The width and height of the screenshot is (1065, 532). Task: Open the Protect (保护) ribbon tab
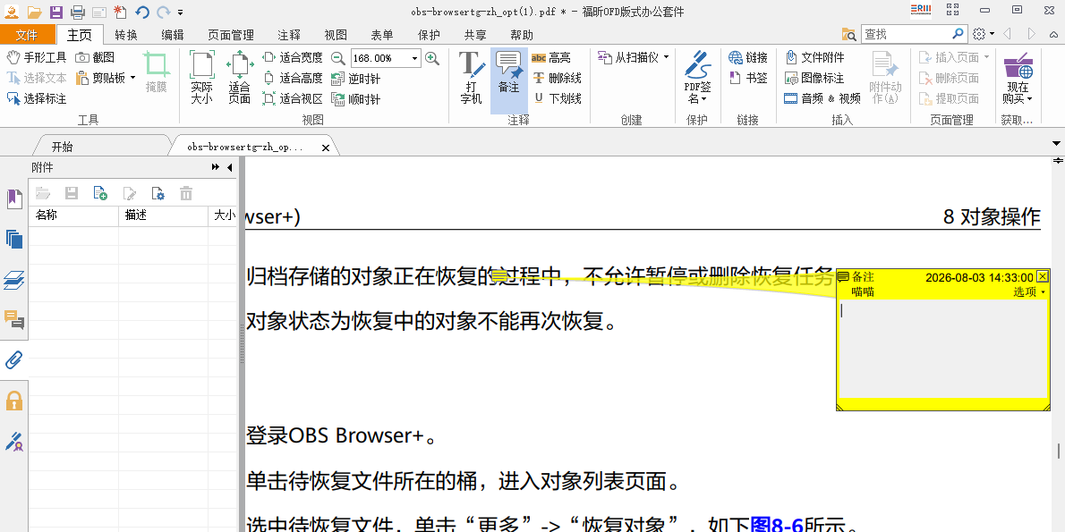(429, 35)
